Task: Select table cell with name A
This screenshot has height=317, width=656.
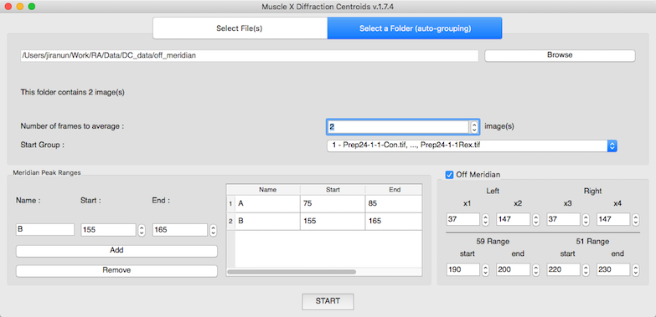Action: point(268,204)
